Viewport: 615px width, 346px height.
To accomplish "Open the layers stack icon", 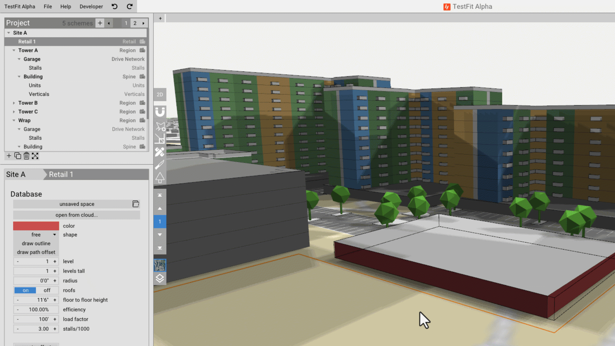I will coord(160,279).
